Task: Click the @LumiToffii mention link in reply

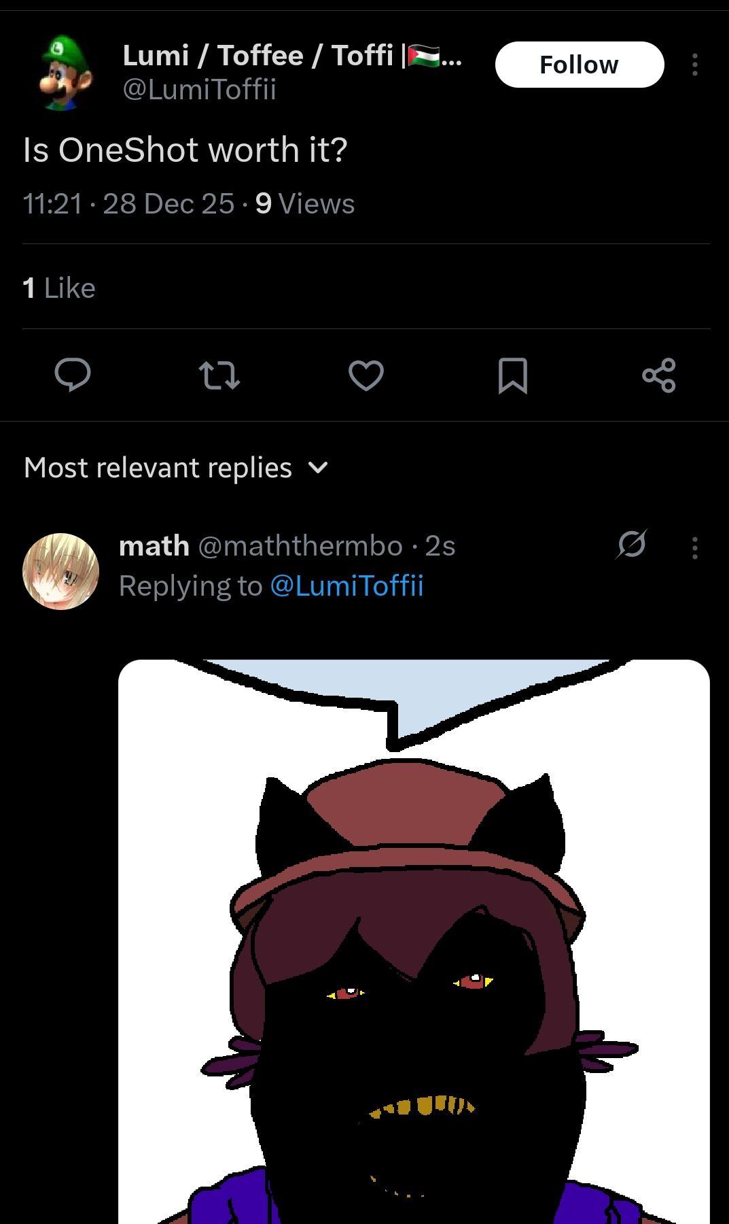Action: [x=346, y=585]
